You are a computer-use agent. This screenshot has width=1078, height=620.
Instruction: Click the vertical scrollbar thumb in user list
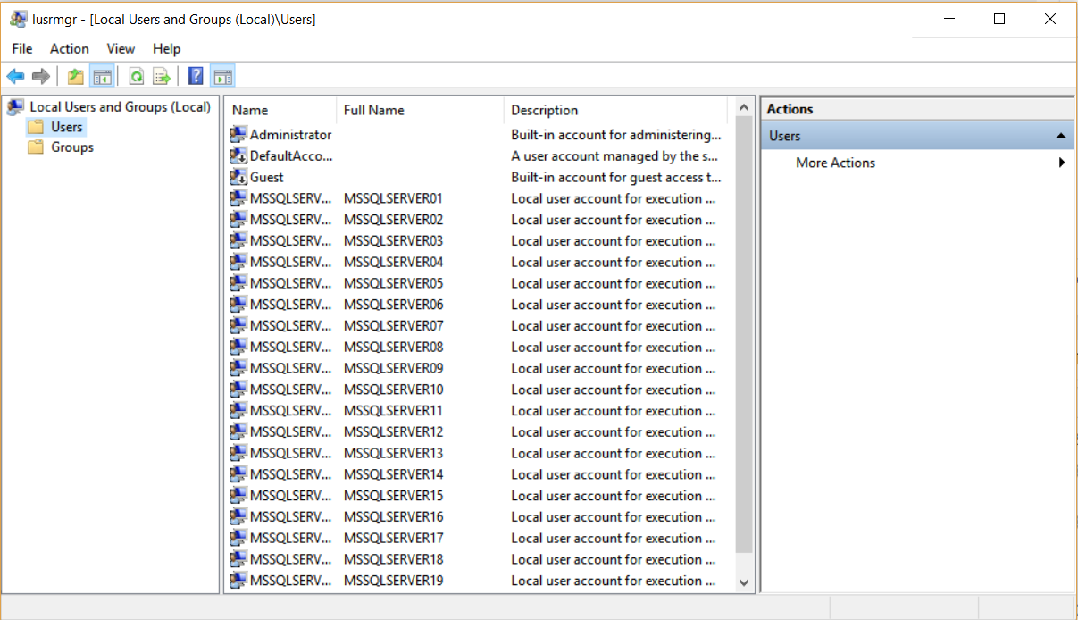click(744, 335)
